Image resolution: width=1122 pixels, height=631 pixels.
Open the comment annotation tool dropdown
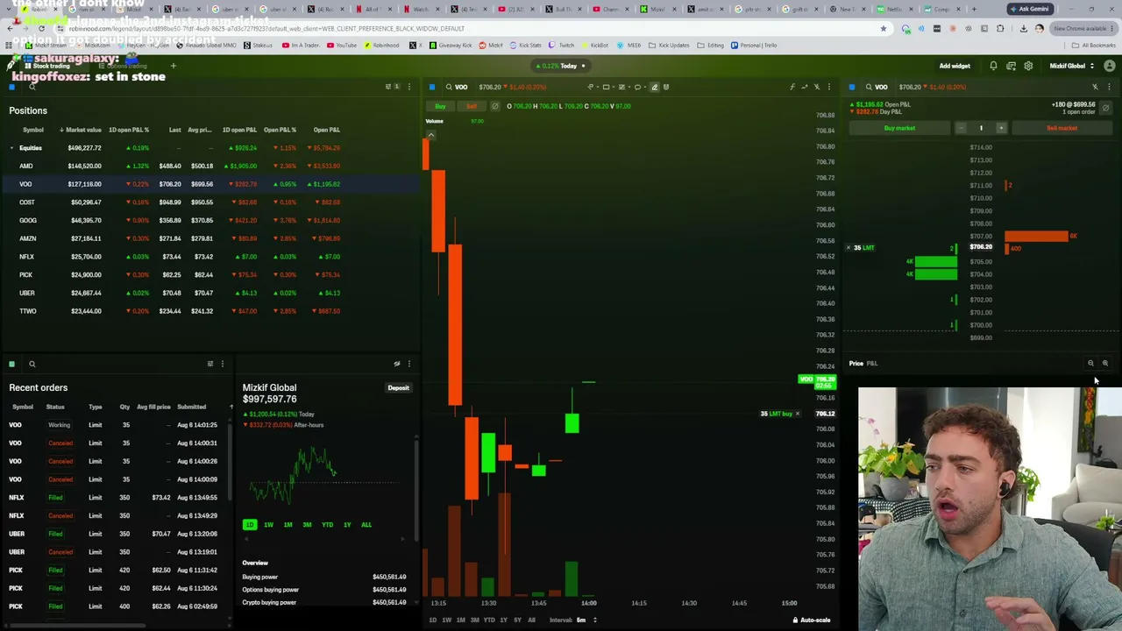click(x=639, y=87)
